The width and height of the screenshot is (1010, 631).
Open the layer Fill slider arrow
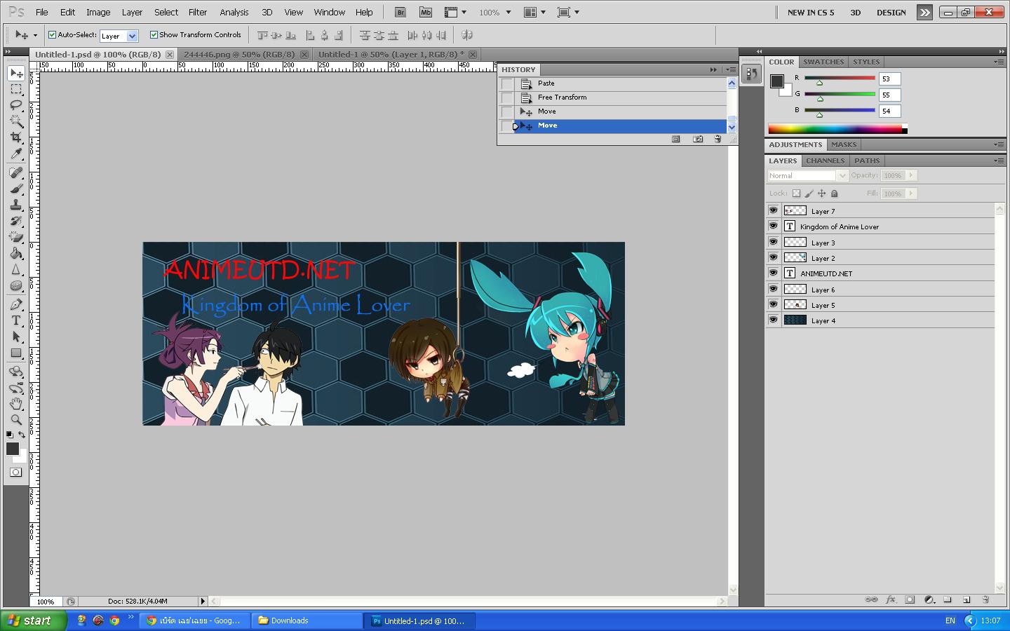click(911, 194)
